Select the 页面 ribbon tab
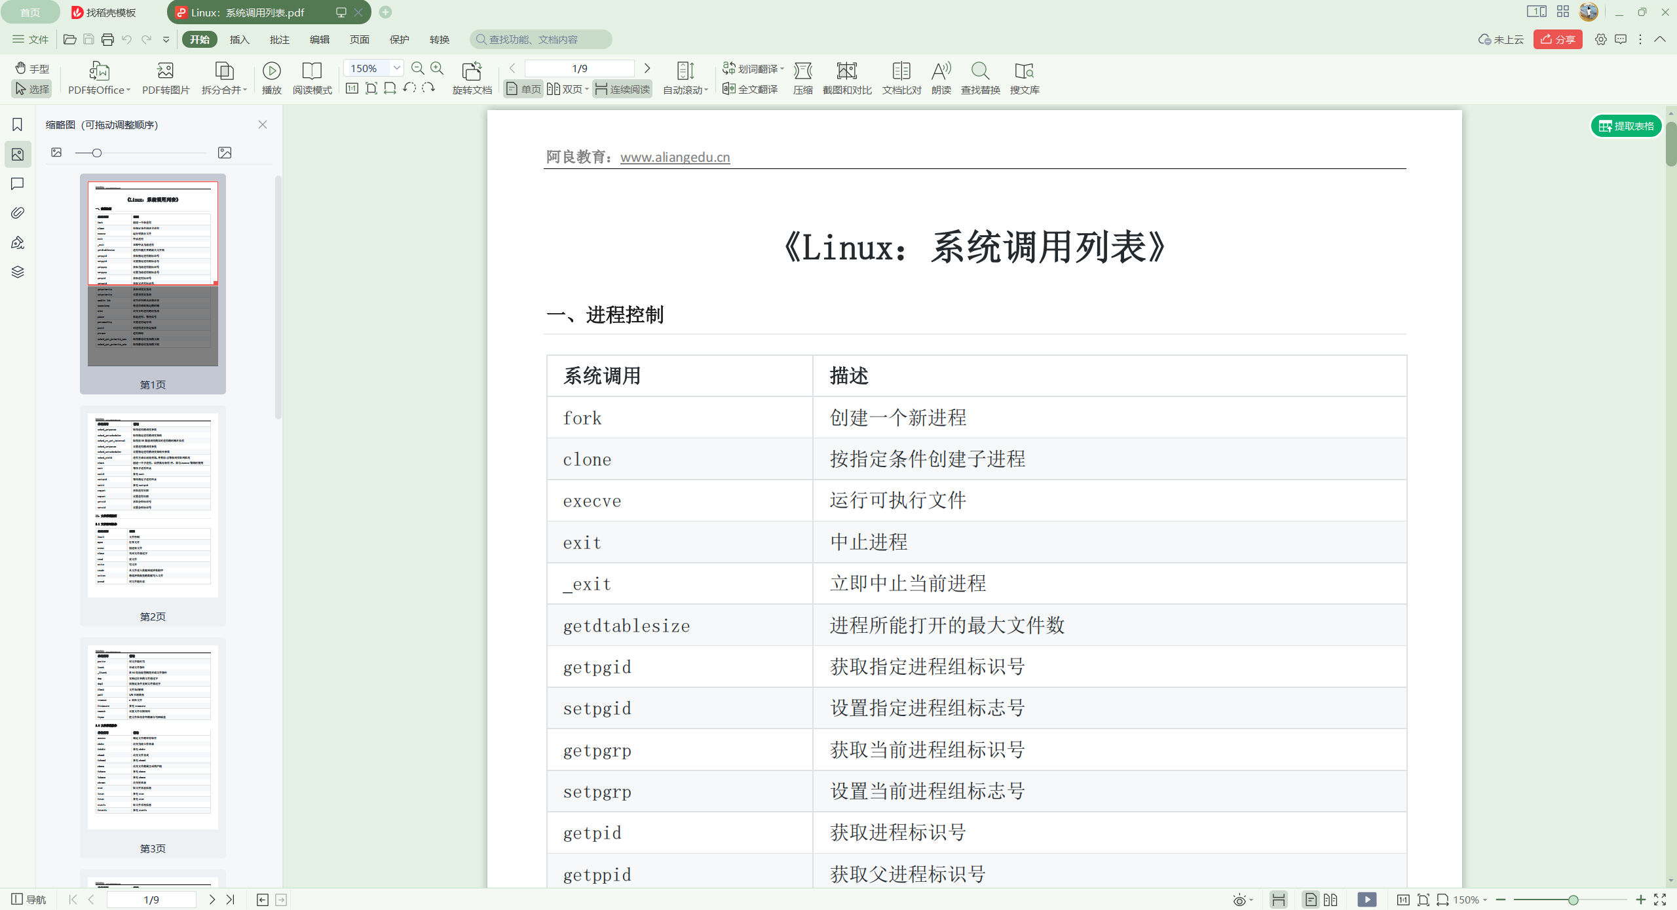 coord(360,39)
